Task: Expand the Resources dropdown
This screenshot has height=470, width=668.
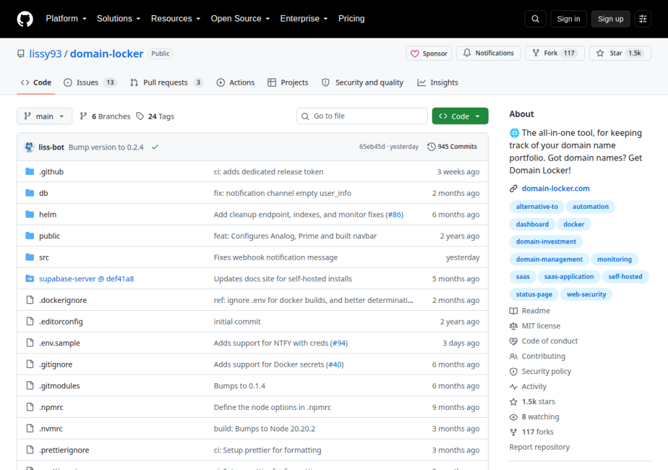Action: 175,19
